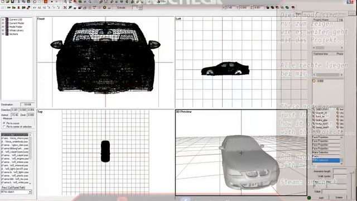Open the No object dropdown
Image resolution: width=357 pixels, height=201 pixels.
coord(30,192)
